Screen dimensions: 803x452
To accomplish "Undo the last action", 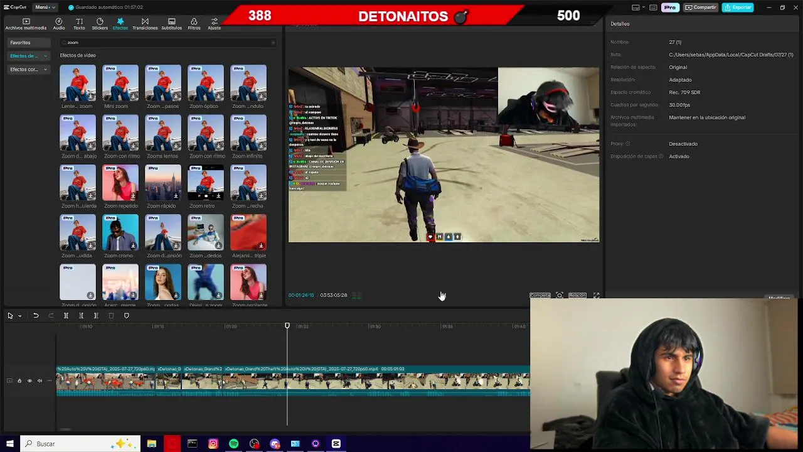I will (x=36, y=316).
